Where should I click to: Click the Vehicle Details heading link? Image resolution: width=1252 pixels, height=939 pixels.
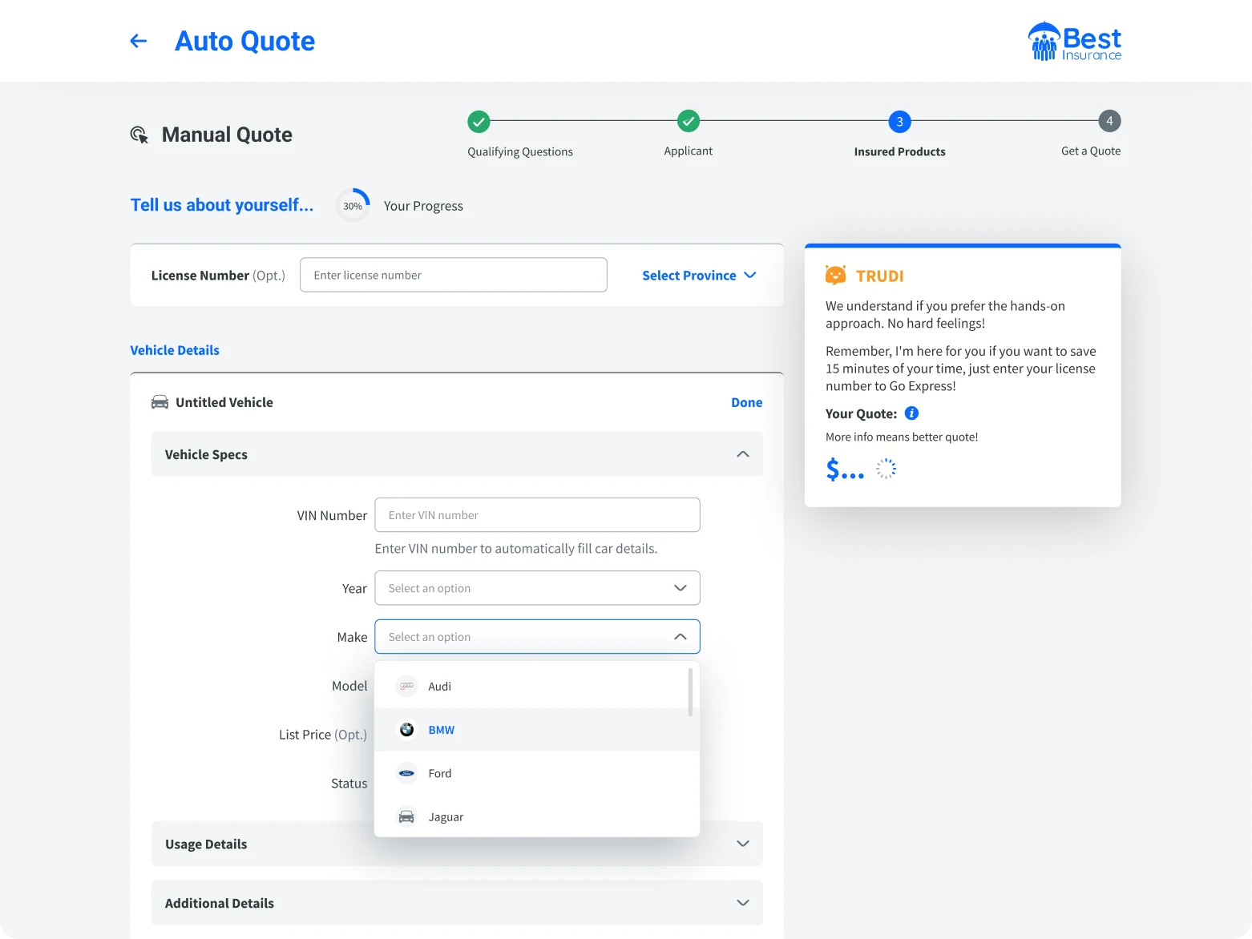(175, 350)
